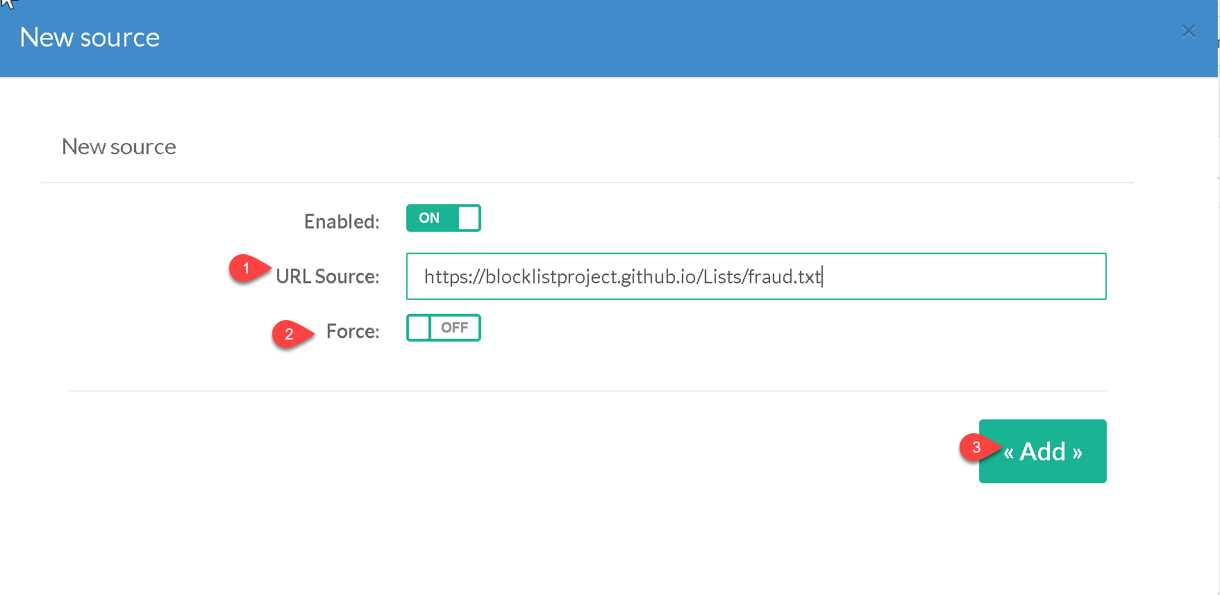Screen dimensions: 1220x595
Task: Click inside the URL Source text field
Action: (x=958, y=276)
